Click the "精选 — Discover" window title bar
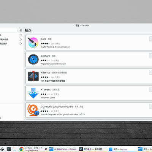152x152 pixels. 82,25
